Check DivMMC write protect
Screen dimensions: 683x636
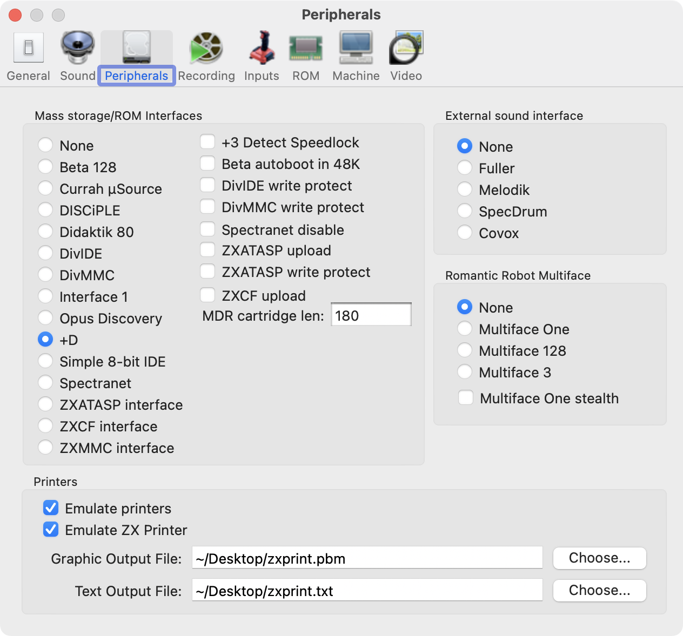[x=207, y=206]
